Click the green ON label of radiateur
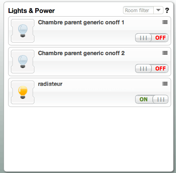 pos(144,99)
